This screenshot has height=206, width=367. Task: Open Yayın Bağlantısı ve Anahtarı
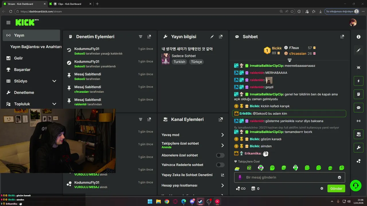[36, 47]
